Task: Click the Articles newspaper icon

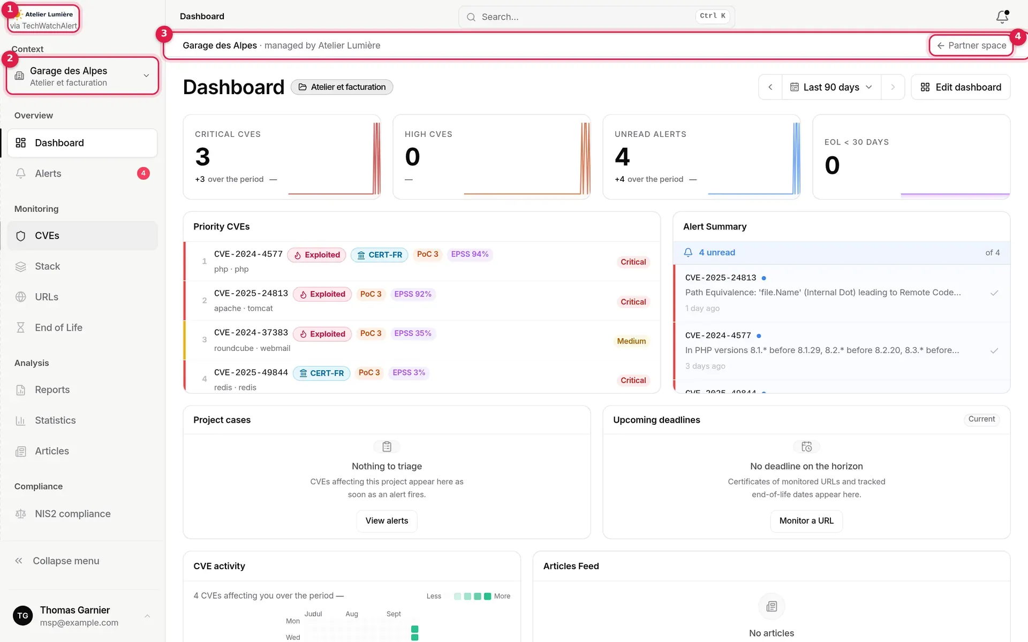Action: coord(21,452)
